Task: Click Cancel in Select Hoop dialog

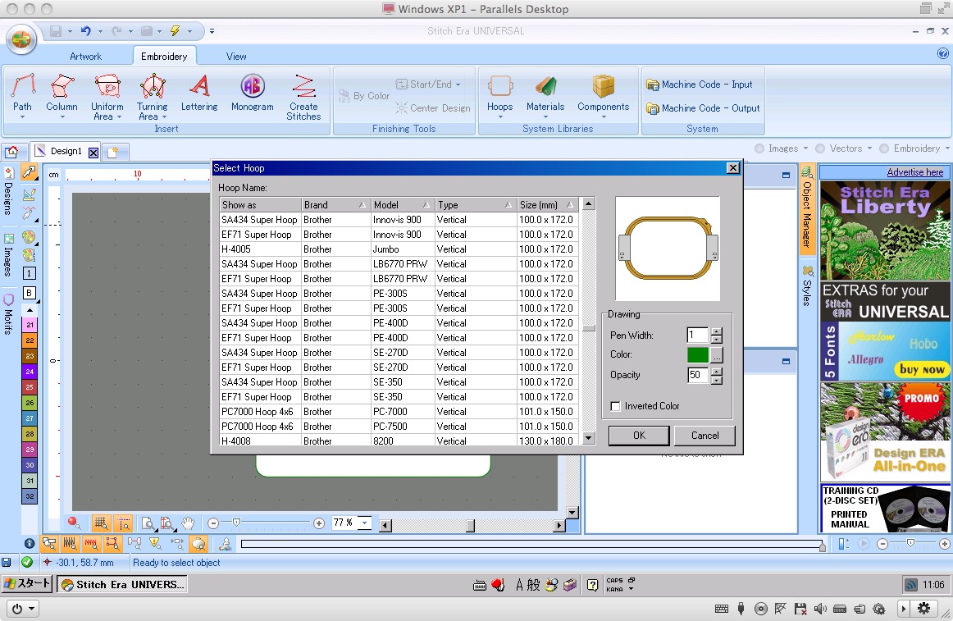Action: (704, 436)
